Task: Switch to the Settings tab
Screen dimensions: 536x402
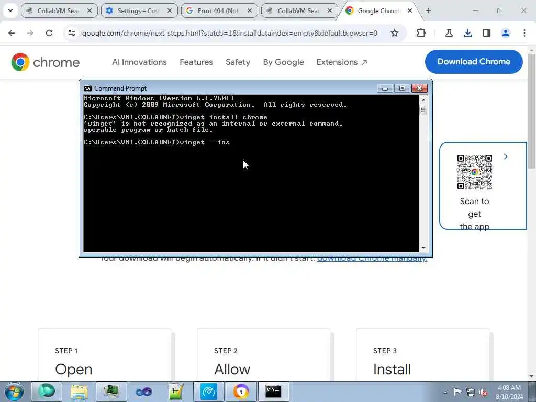Action: 139,10
